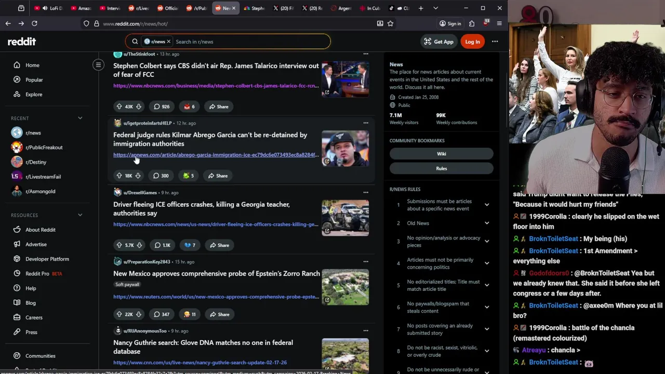This screenshot has width=665, height=374.
Task: Open the 1.1K comments on ICE crash post
Action: pos(162,245)
